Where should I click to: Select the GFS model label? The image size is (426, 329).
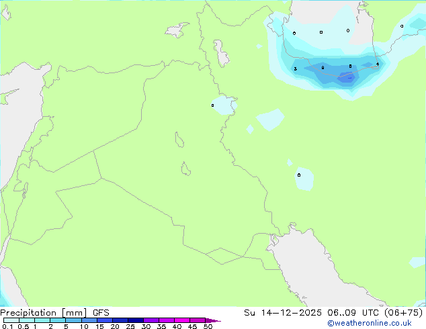(x=101, y=313)
